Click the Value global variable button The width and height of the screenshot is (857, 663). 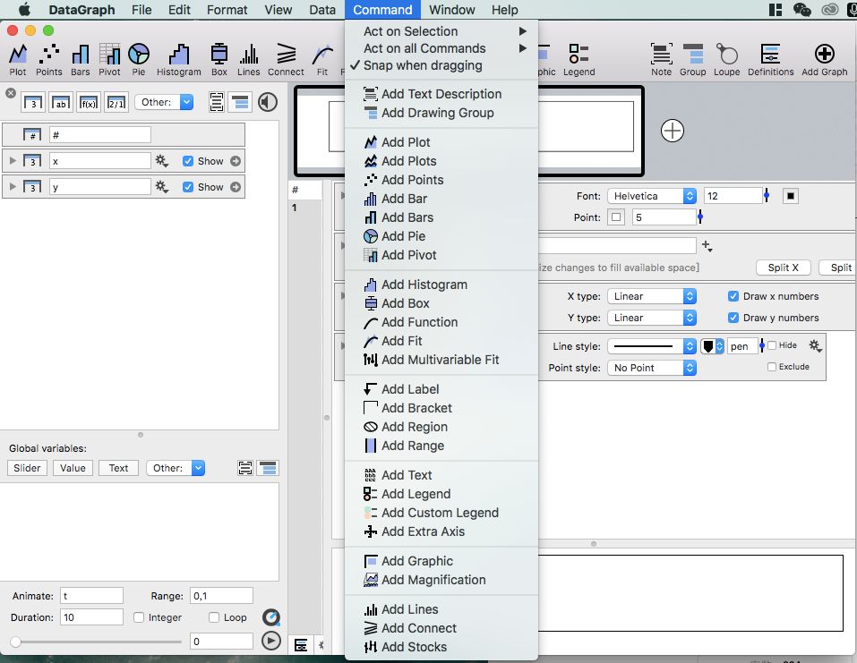coord(73,468)
